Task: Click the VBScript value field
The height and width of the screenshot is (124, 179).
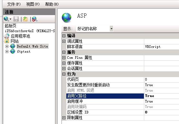Action: coord(161,47)
